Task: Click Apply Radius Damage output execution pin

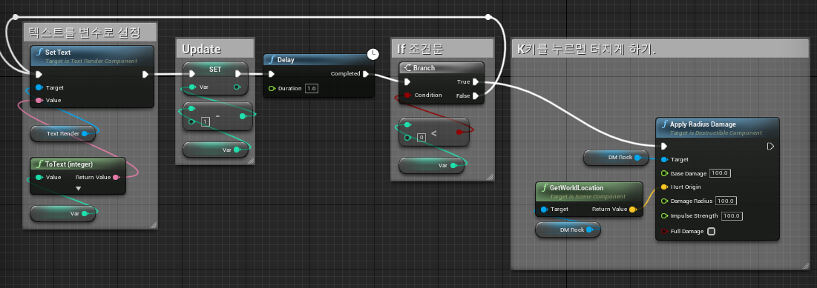Action: [770, 147]
